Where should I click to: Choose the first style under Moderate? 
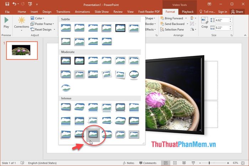[x=66, y=61]
